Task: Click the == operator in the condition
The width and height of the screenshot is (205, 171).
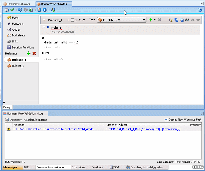Action: tap(71, 42)
